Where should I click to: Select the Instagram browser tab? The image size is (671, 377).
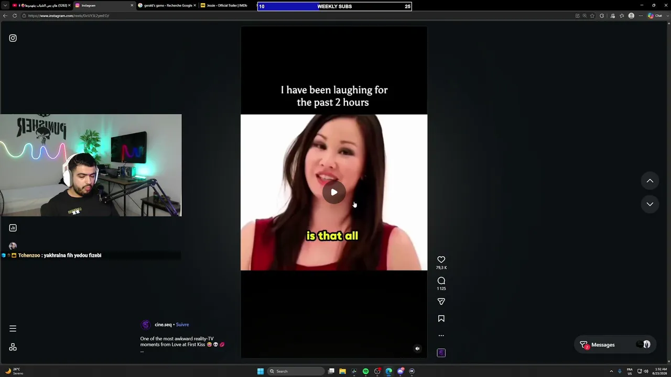click(104, 5)
